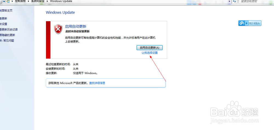Click Windows Update in the address breadcrumb
Screen dimensions: 274x130
[61, 1]
